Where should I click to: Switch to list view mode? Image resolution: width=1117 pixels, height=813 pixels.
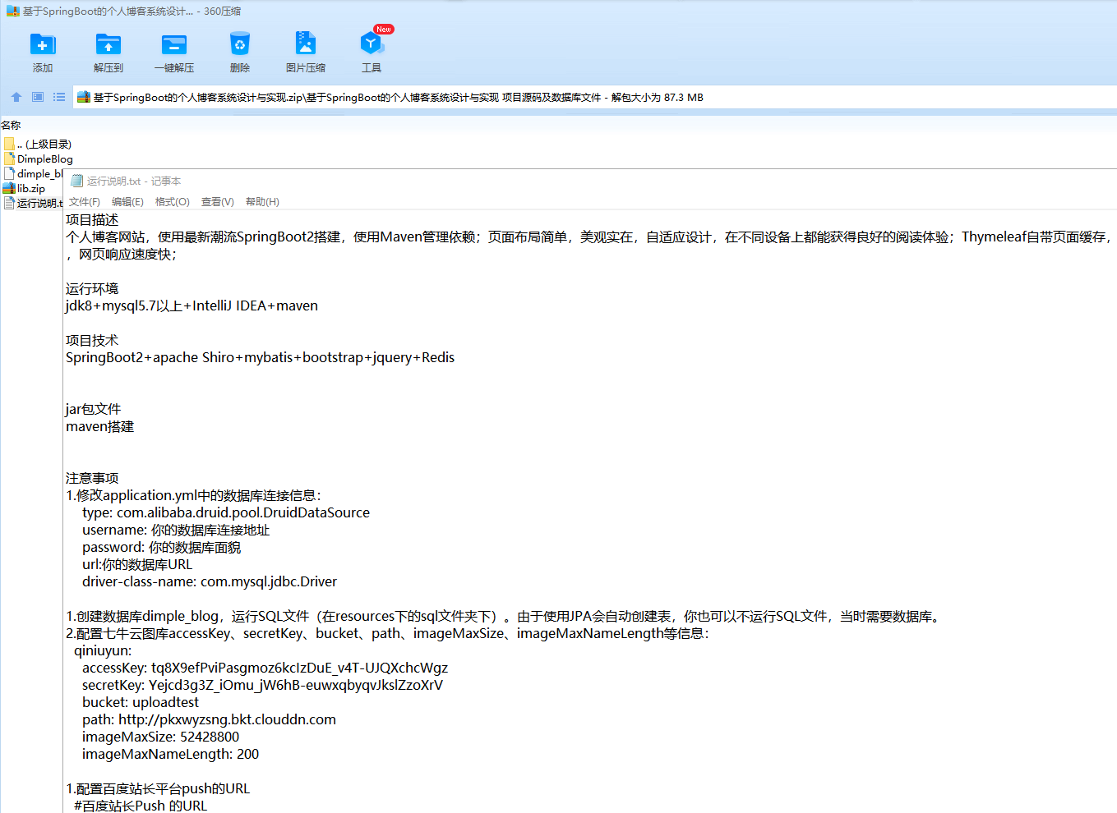point(59,97)
